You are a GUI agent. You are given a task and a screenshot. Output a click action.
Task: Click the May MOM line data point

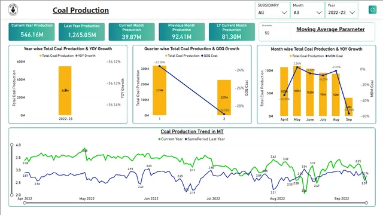[297, 67]
